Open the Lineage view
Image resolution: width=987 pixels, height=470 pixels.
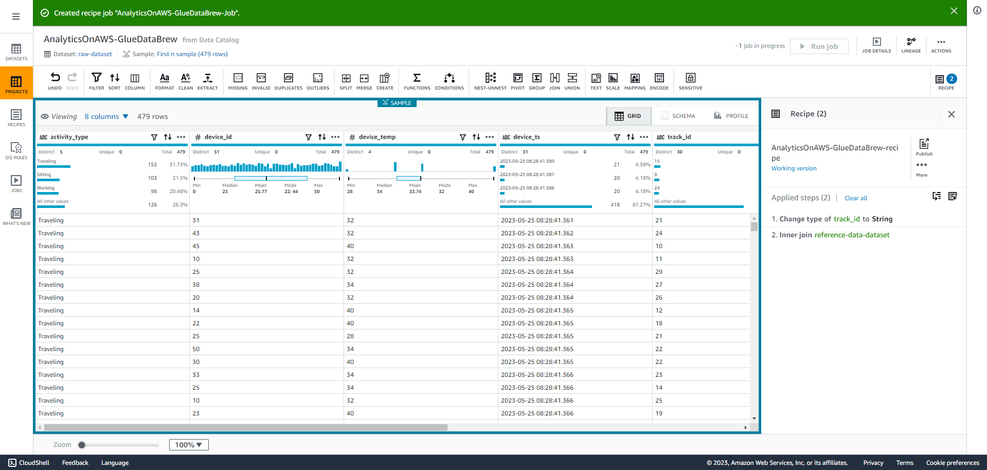tap(911, 45)
